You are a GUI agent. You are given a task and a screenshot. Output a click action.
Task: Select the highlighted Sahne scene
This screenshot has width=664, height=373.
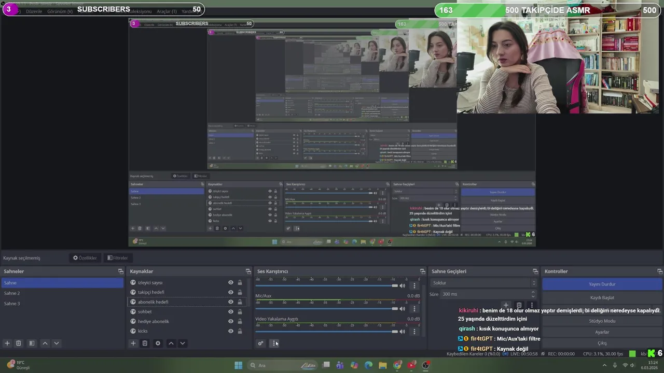click(x=62, y=283)
